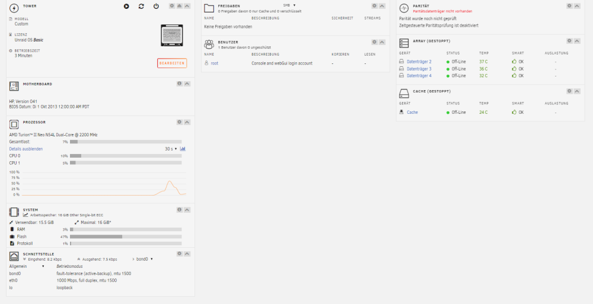
Task: Open Array gear settings
Action: [569, 41]
